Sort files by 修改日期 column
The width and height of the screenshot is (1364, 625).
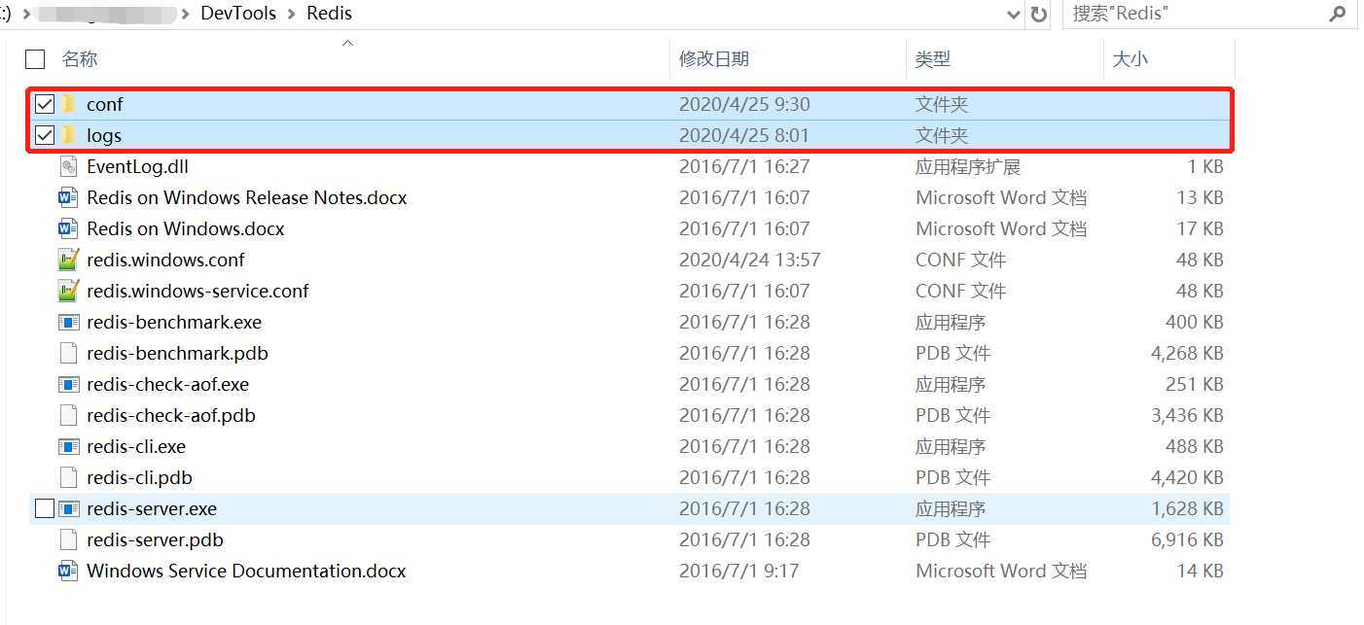pos(714,59)
